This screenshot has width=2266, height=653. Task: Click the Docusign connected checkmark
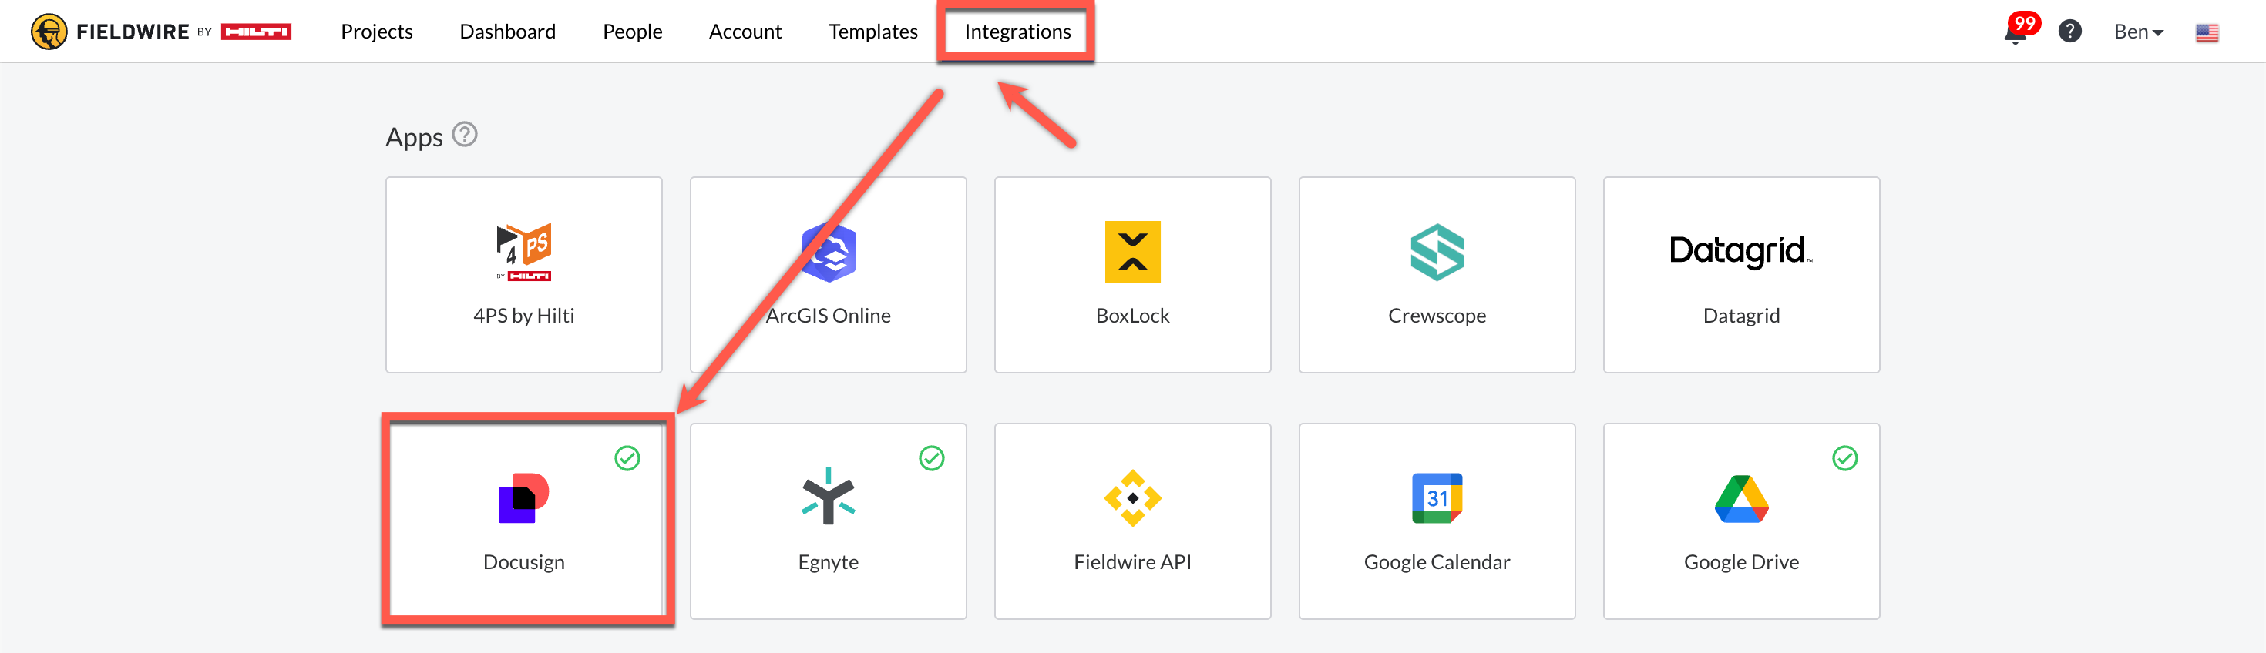click(x=627, y=458)
